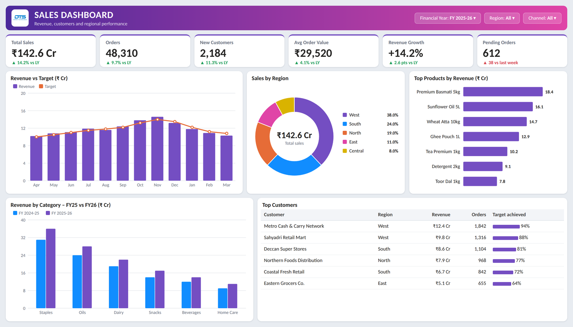This screenshot has height=327, width=573.
Task: Click the Ghee Pouch 1L bar
Action: [x=491, y=137]
